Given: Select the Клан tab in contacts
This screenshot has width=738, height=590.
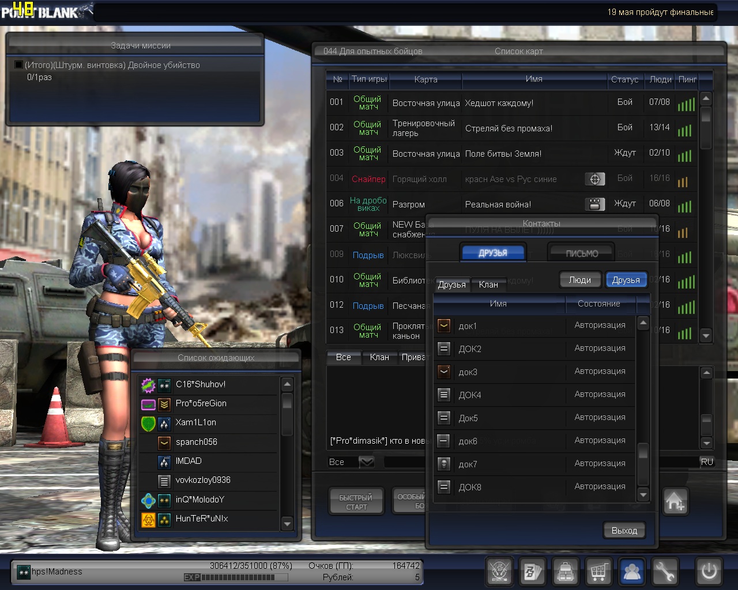Looking at the screenshot, I should click(488, 285).
